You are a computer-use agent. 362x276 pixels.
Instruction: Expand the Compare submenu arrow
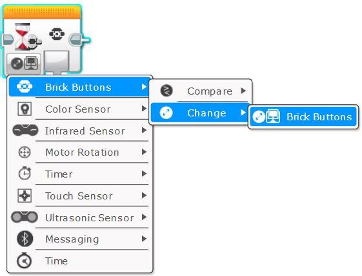[x=243, y=91]
